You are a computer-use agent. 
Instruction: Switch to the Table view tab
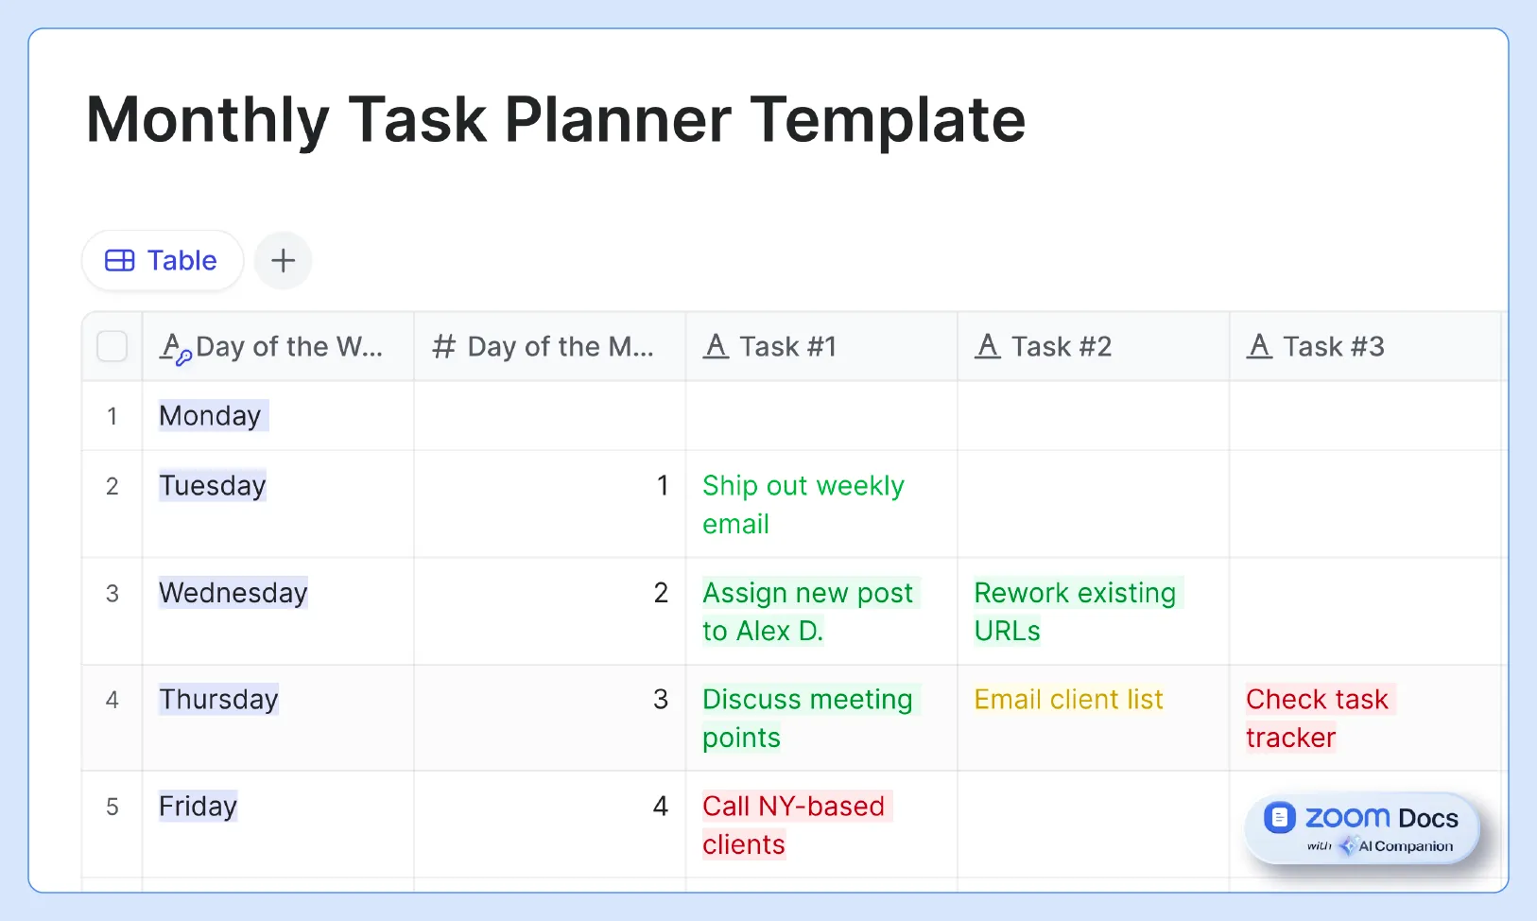[162, 260]
